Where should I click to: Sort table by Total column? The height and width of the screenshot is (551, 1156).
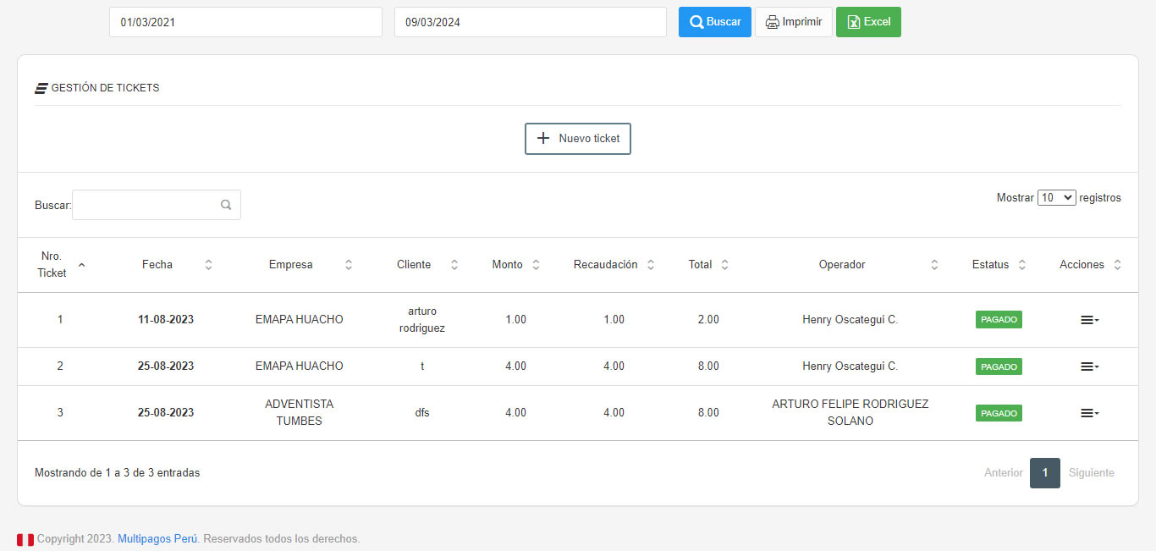pyautogui.click(x=724, y=265)
